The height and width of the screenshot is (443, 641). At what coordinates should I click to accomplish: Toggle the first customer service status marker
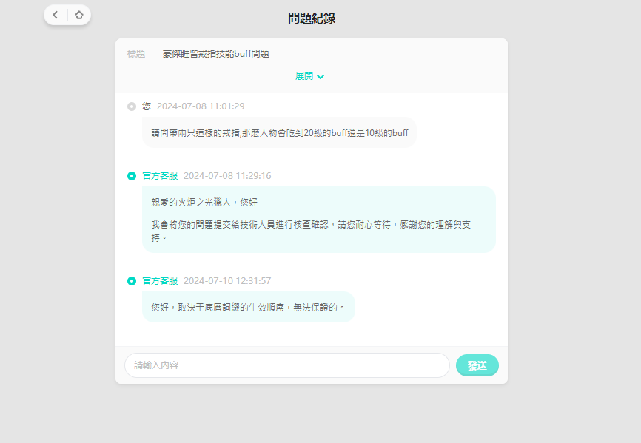(132, 176)
